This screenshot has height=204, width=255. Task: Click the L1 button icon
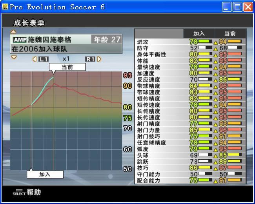[44, 59]
